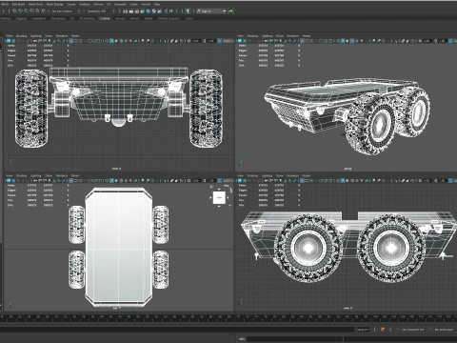Click the IPR render icon

coord(137,10)
